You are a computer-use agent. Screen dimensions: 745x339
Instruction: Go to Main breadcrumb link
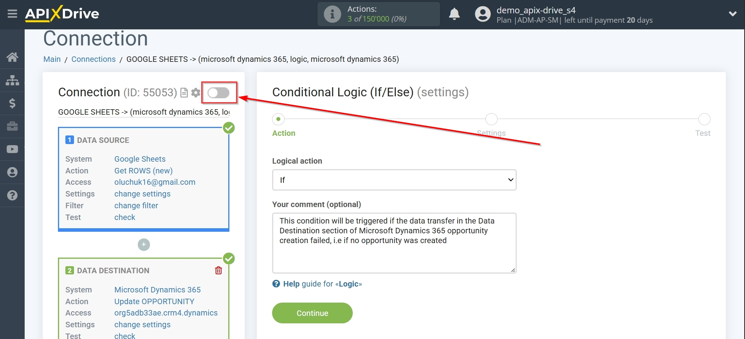pos(52,59)
